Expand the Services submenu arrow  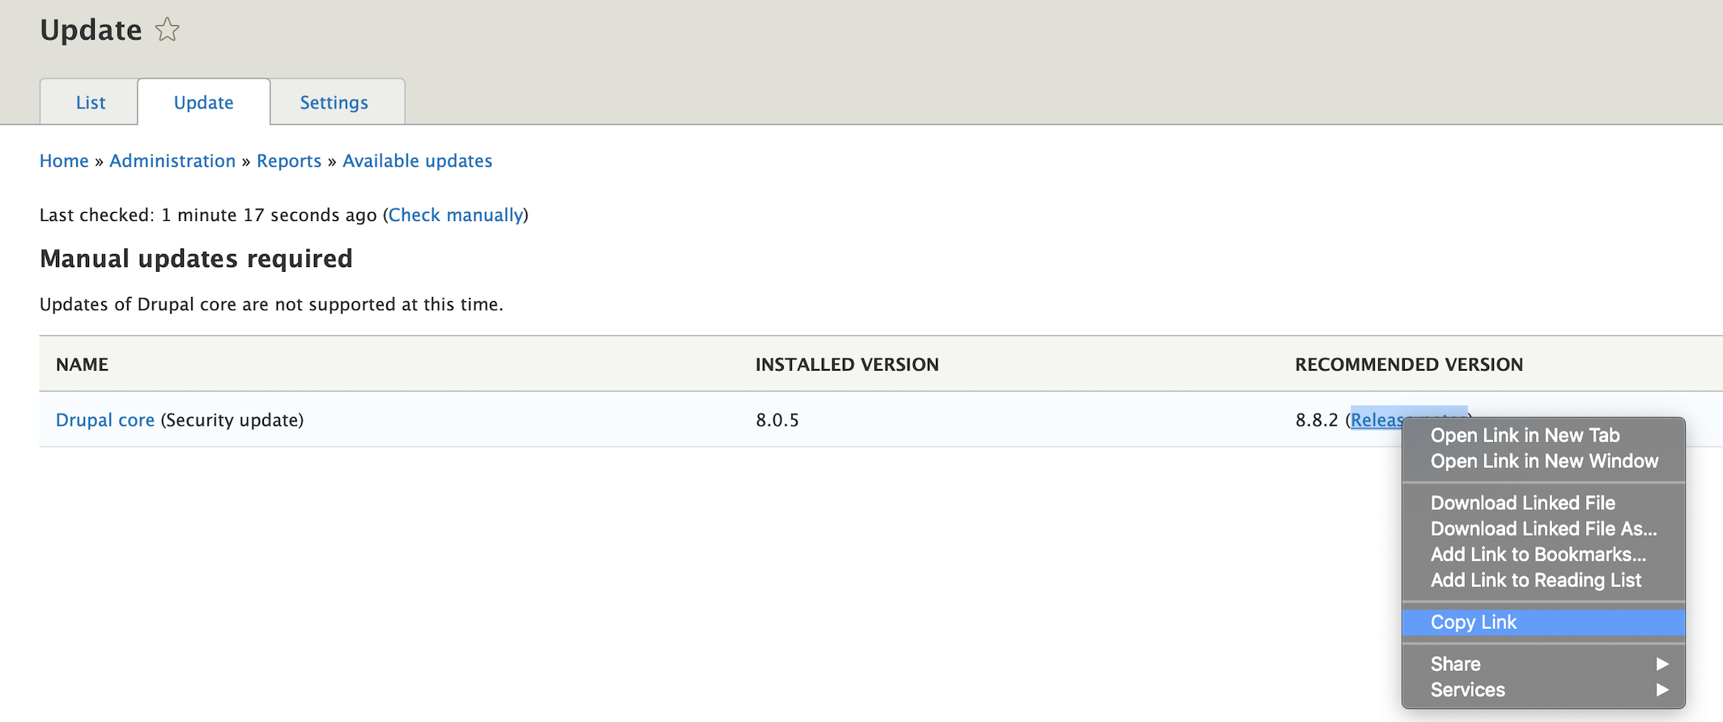click(1662, 690)
